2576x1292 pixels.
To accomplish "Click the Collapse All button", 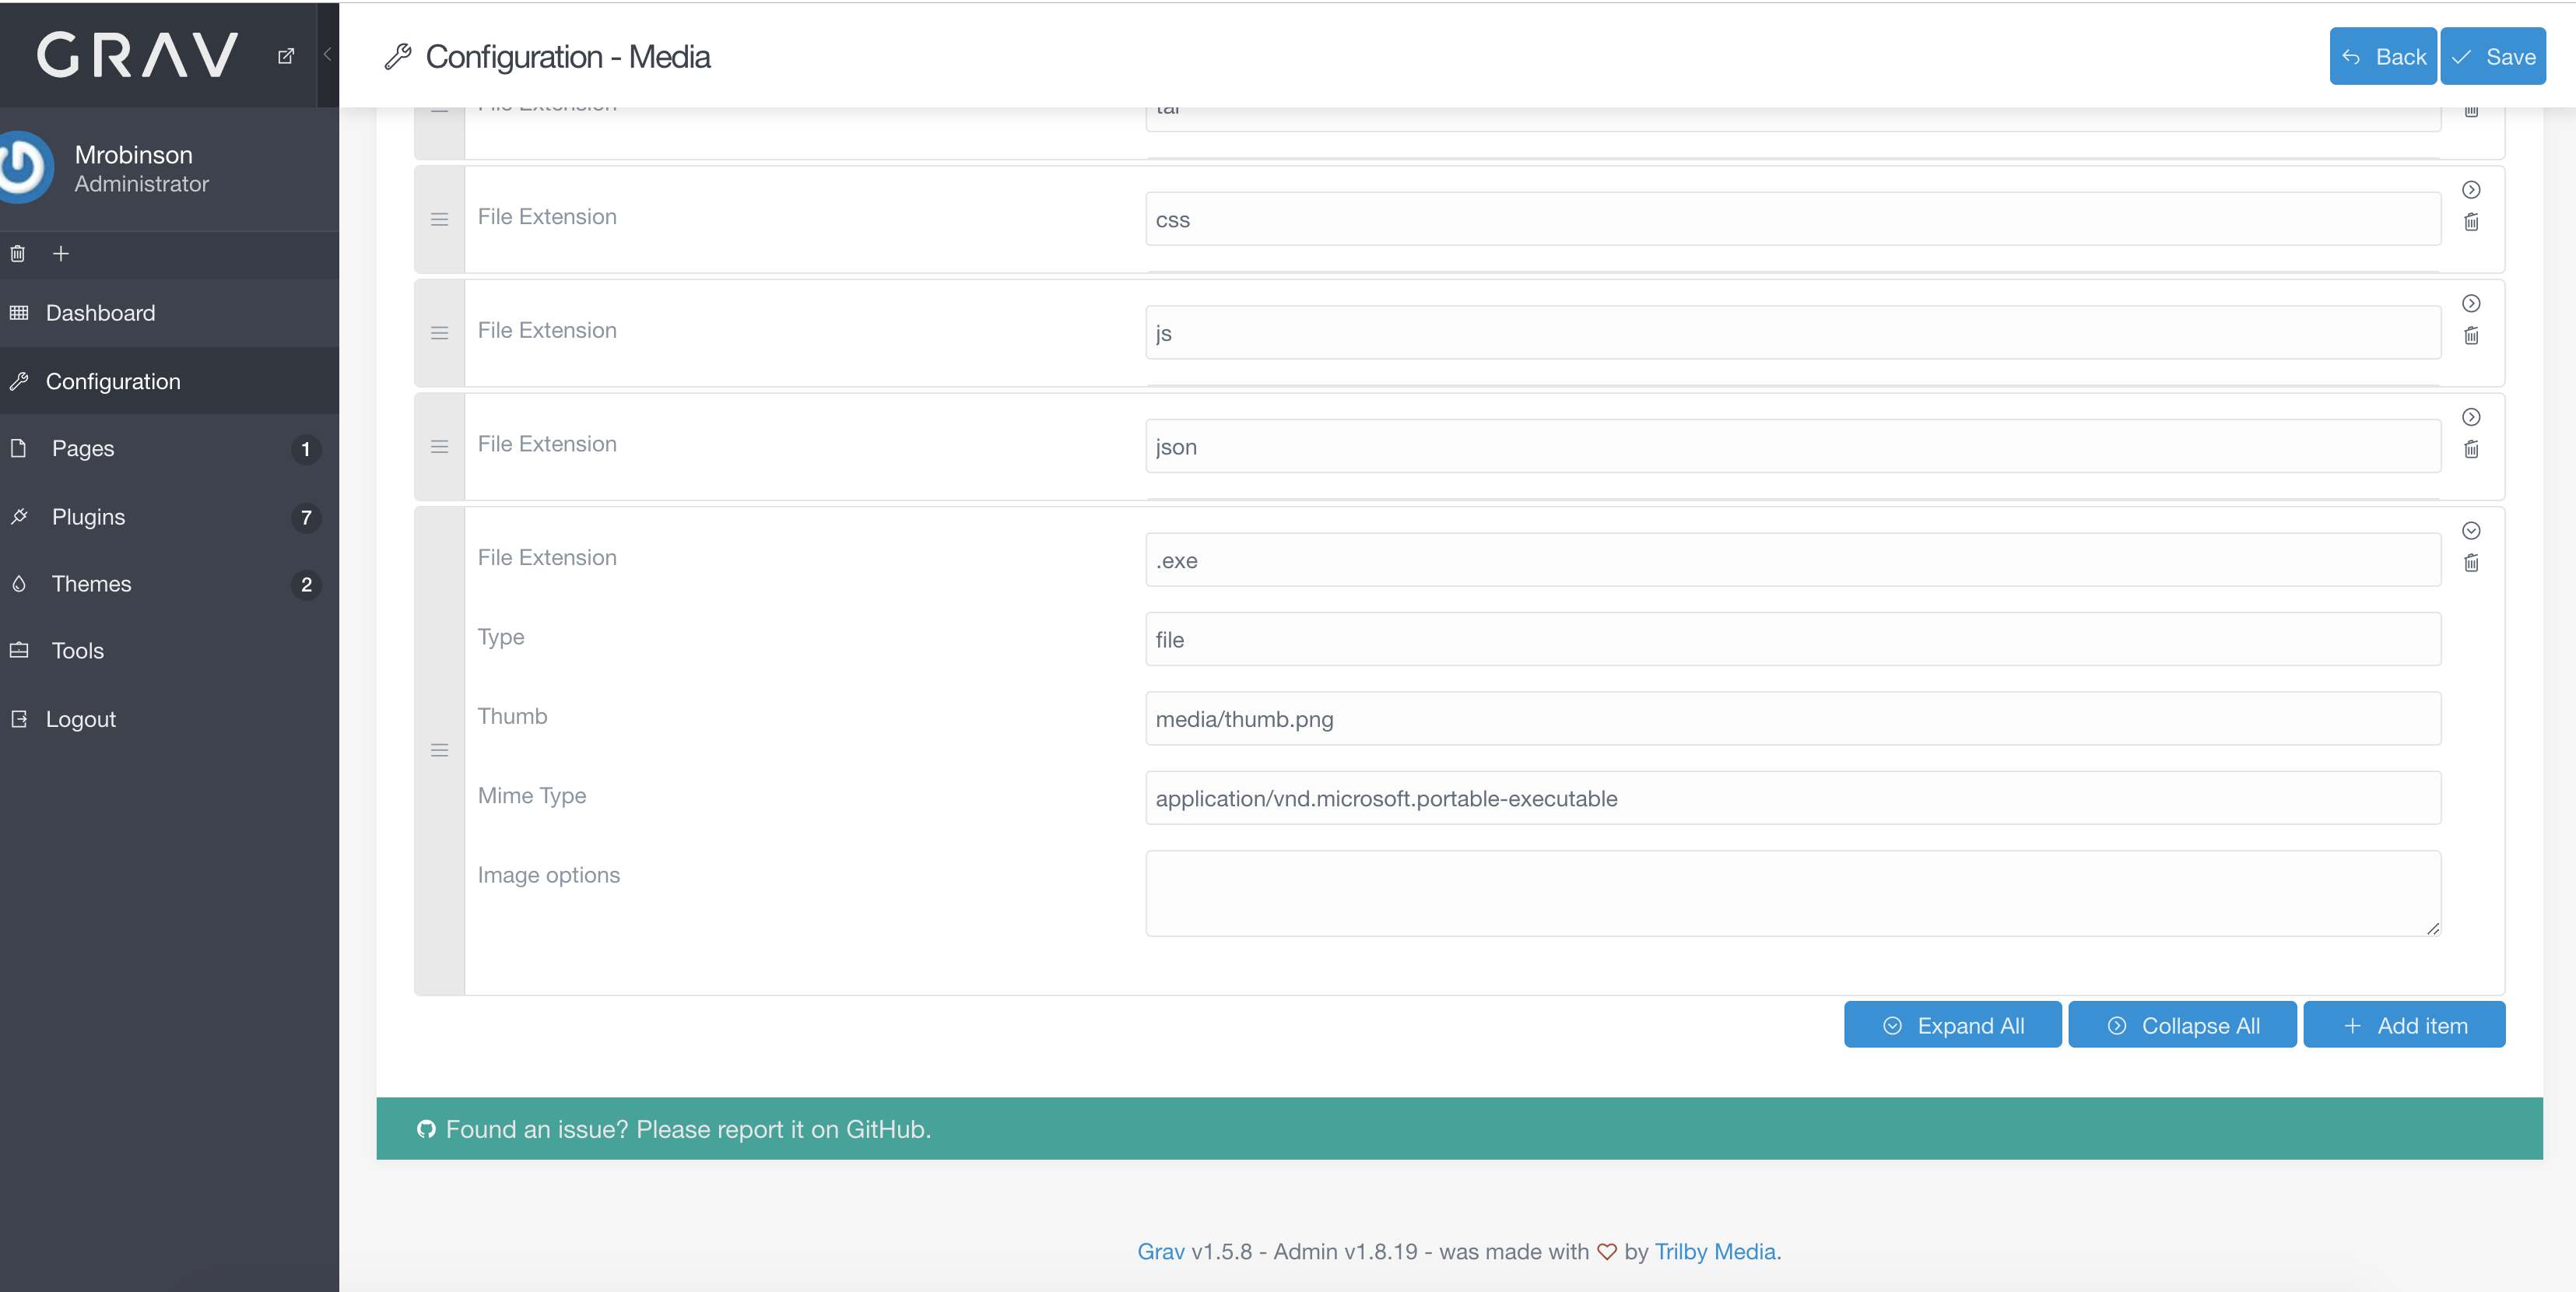I will pos(2182,1025).
